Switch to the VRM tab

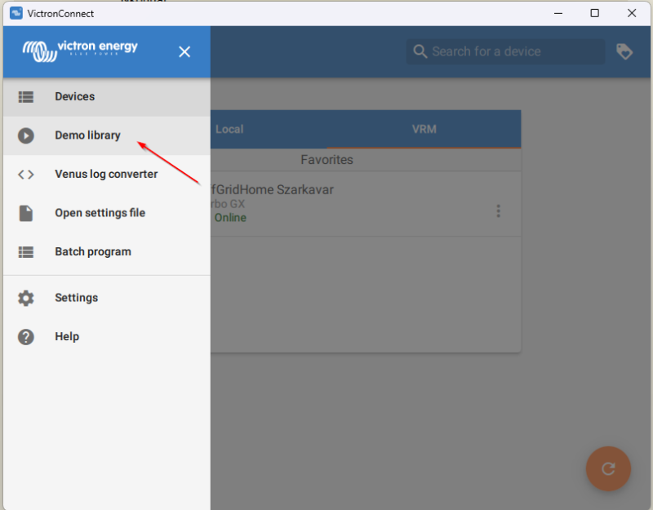(x=424, y=129)
